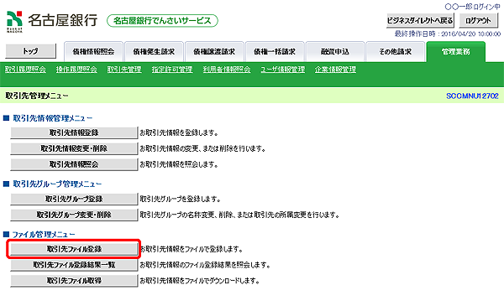Click the 名古屋銀行でんさいサービス badge

click(x=162, y=21)
